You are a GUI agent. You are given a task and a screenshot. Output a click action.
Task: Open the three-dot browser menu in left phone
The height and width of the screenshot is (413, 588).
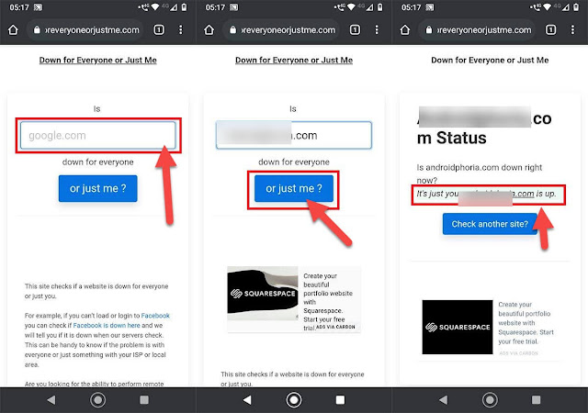181,30
